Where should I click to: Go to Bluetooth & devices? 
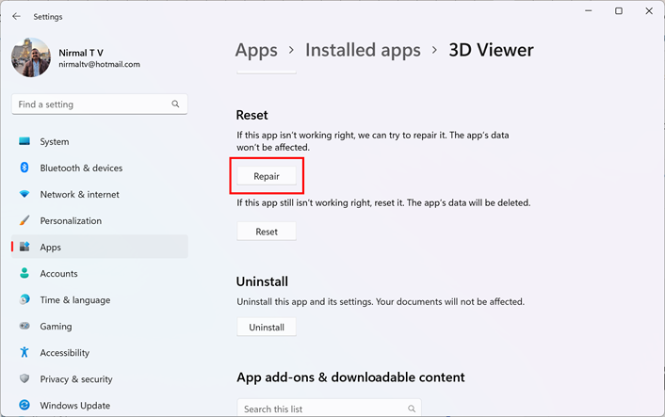[x=100, y=168]
